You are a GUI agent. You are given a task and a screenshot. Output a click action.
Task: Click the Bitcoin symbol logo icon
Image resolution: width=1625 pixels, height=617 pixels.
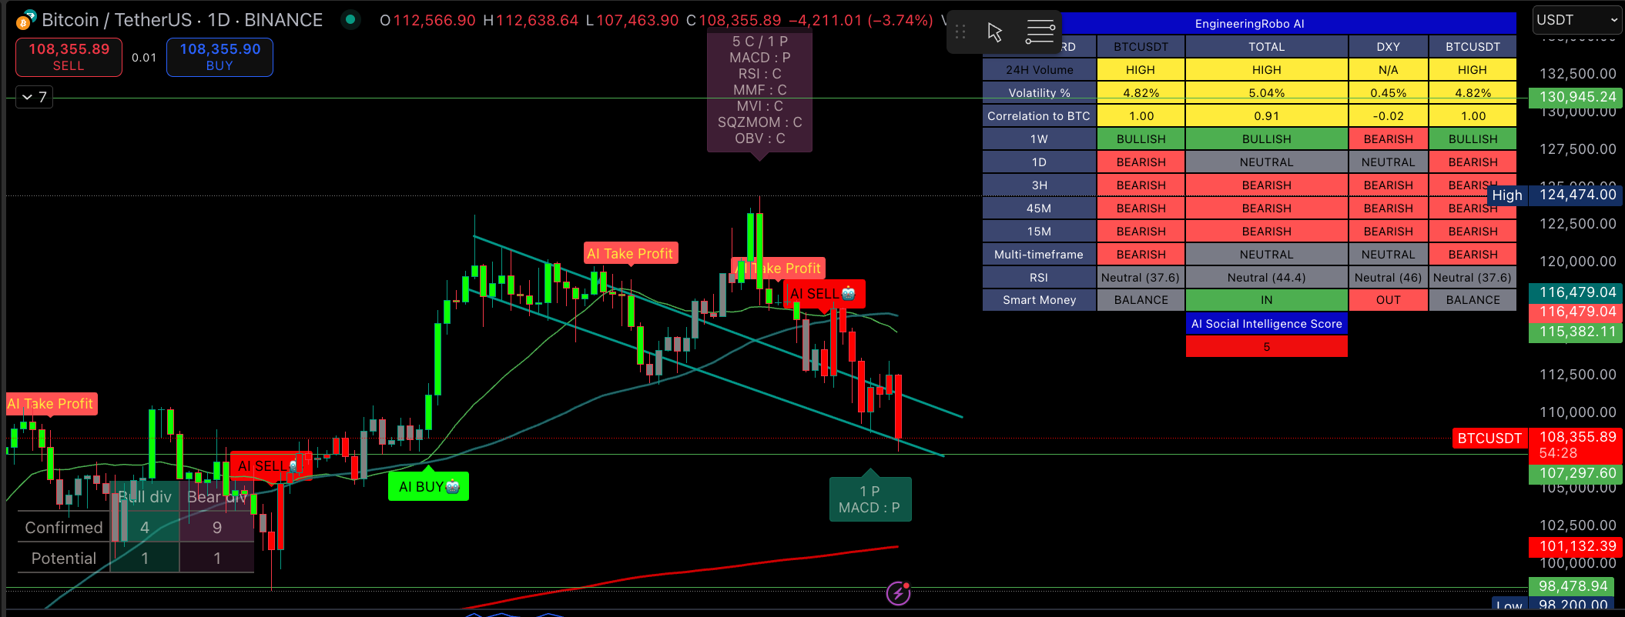26,19
